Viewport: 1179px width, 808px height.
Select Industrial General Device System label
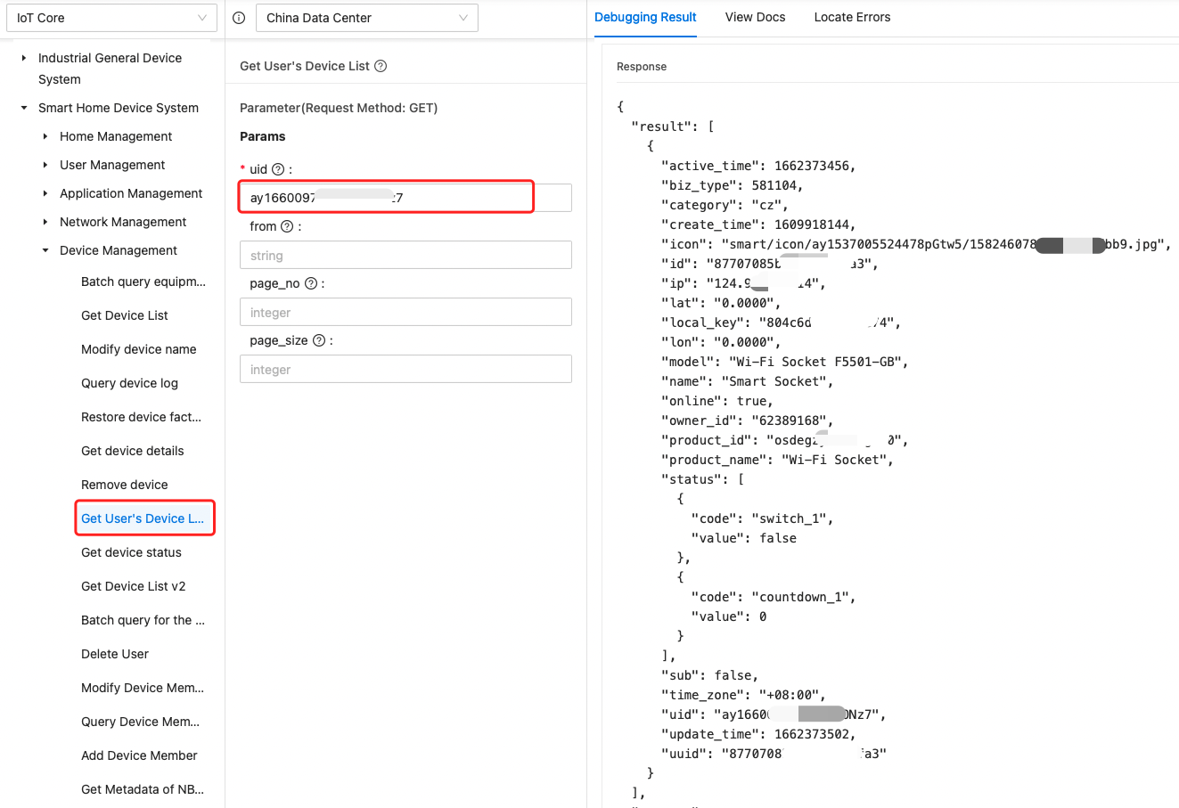click(110, 69)
